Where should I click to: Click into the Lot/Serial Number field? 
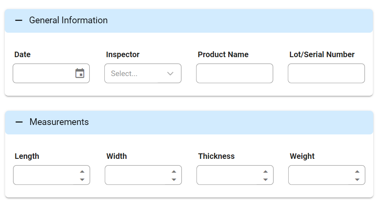(x=326, y=74)
